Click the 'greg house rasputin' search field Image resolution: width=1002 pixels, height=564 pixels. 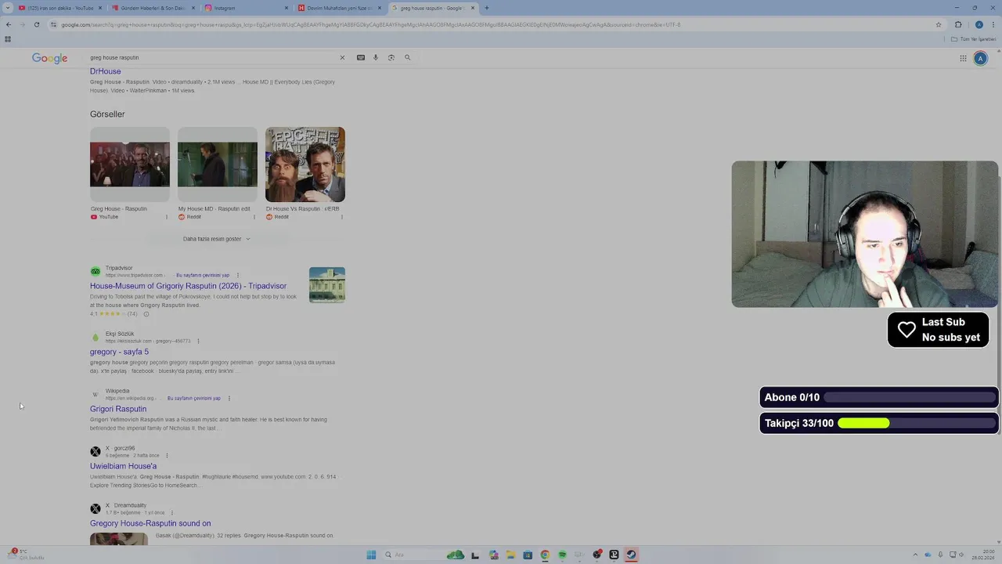[211, 57]
